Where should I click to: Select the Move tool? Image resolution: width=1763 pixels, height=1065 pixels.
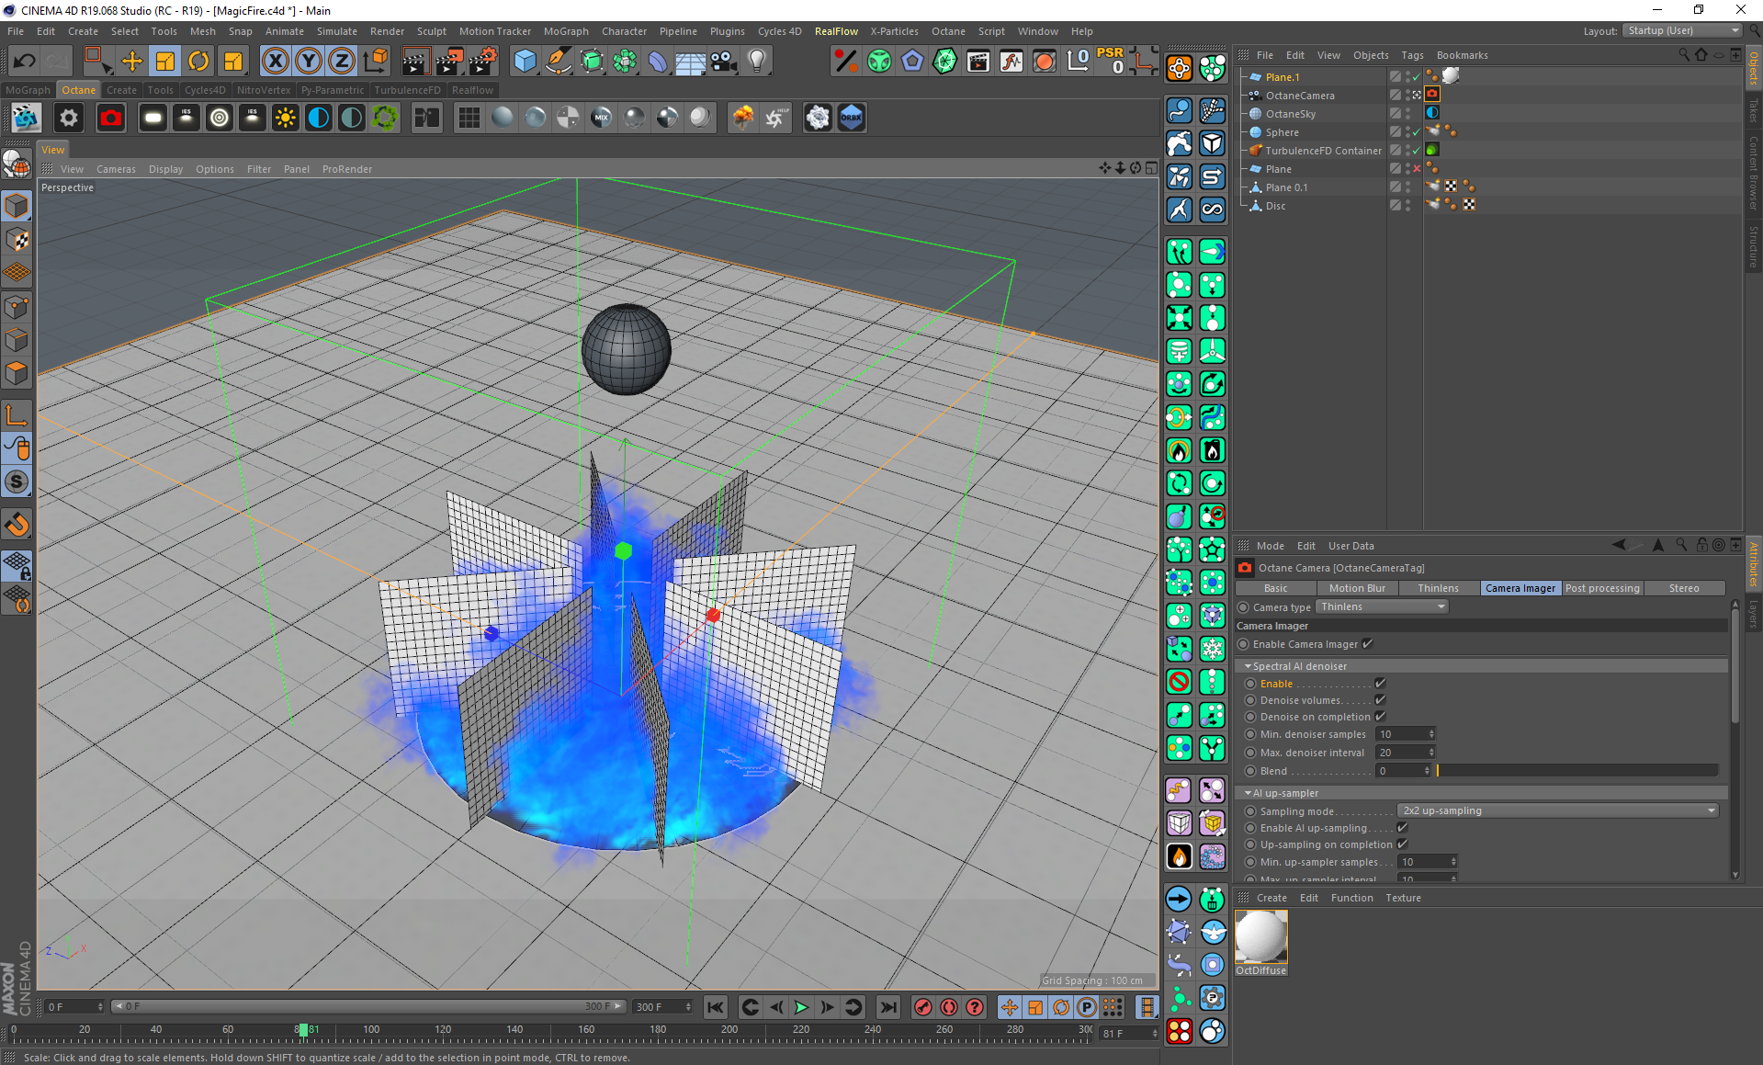pos(132,62)
